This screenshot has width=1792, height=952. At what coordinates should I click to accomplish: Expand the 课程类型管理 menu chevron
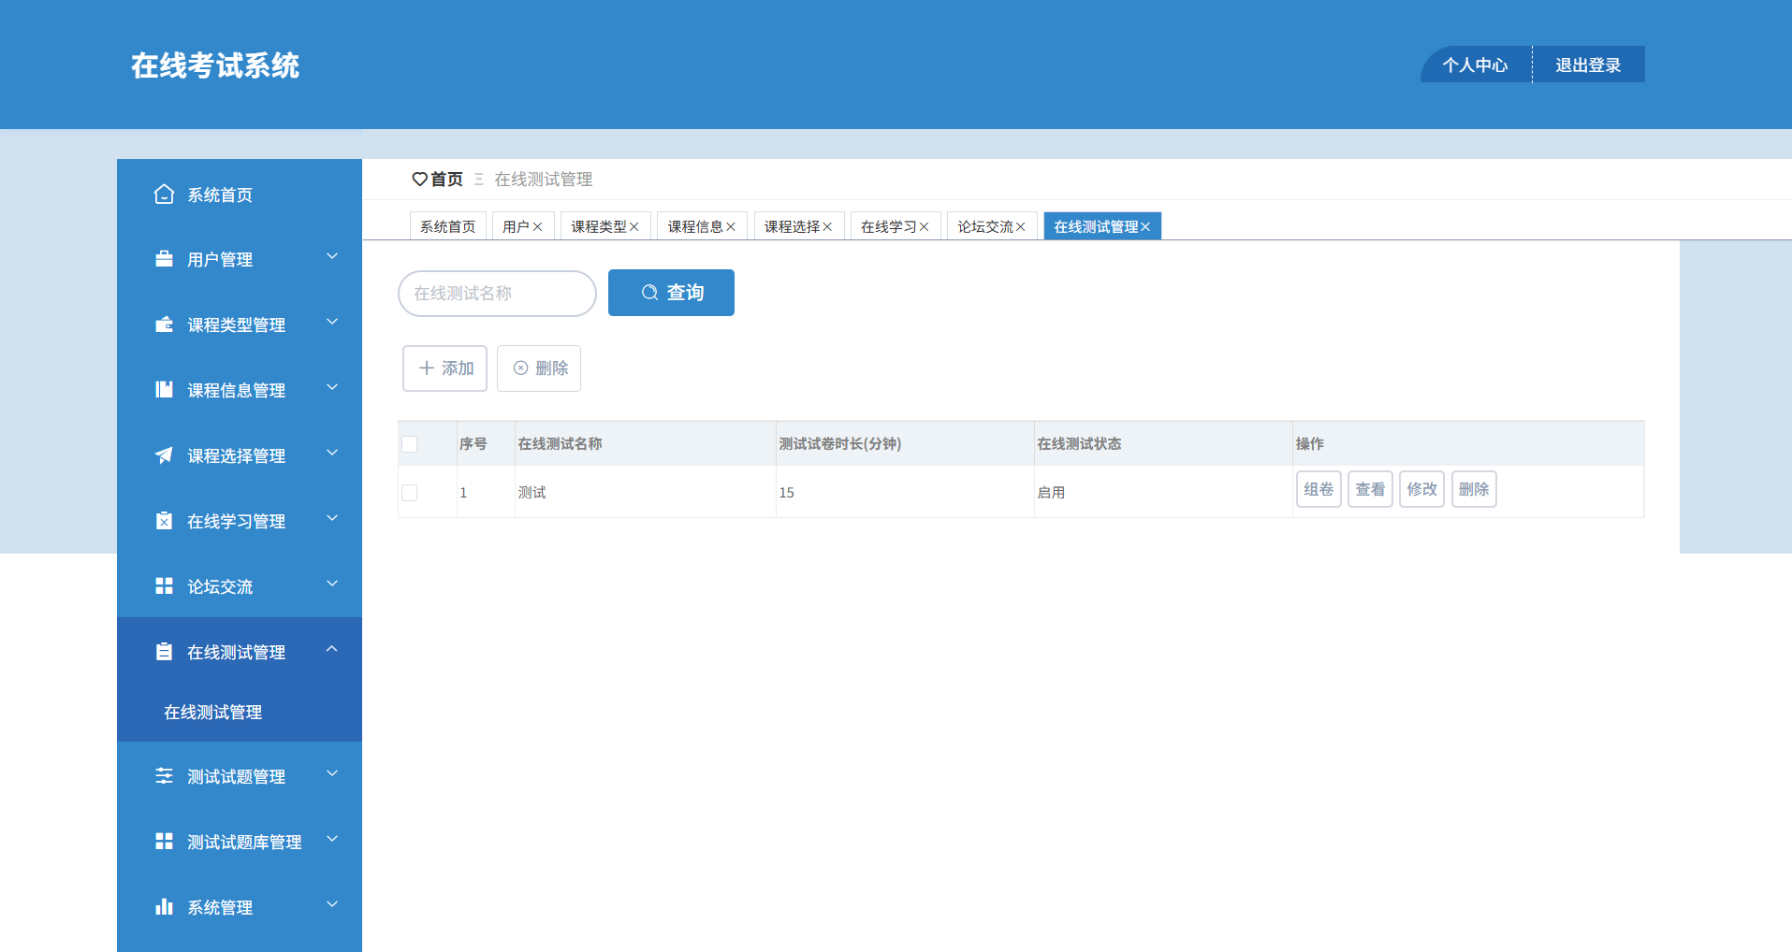click(332, 322)
